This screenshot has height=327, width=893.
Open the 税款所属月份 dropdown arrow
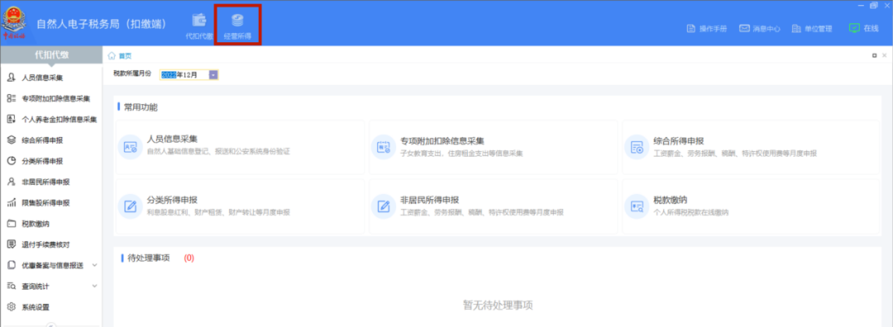point(213,74)
